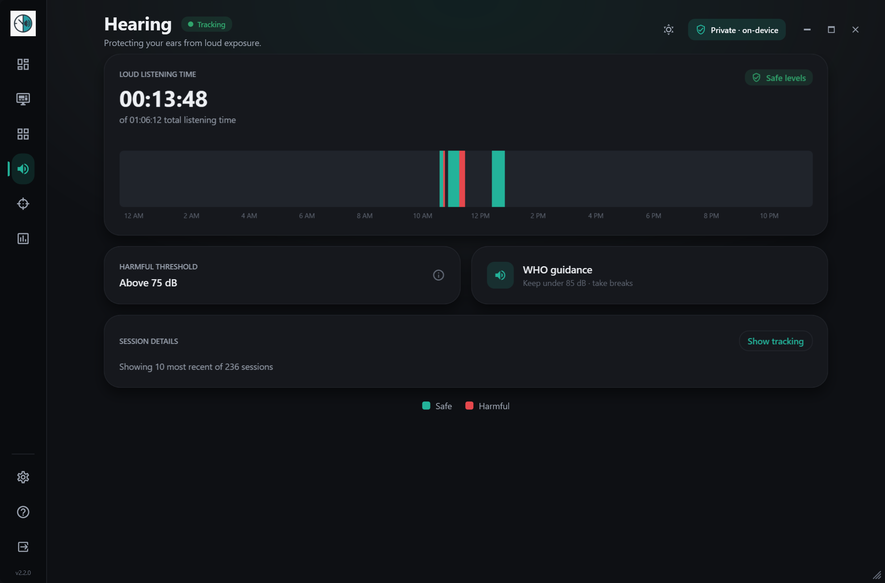Screen dimensions: 885x583
Task: Toggle light/dark theme sun icon
Action: 668,29
